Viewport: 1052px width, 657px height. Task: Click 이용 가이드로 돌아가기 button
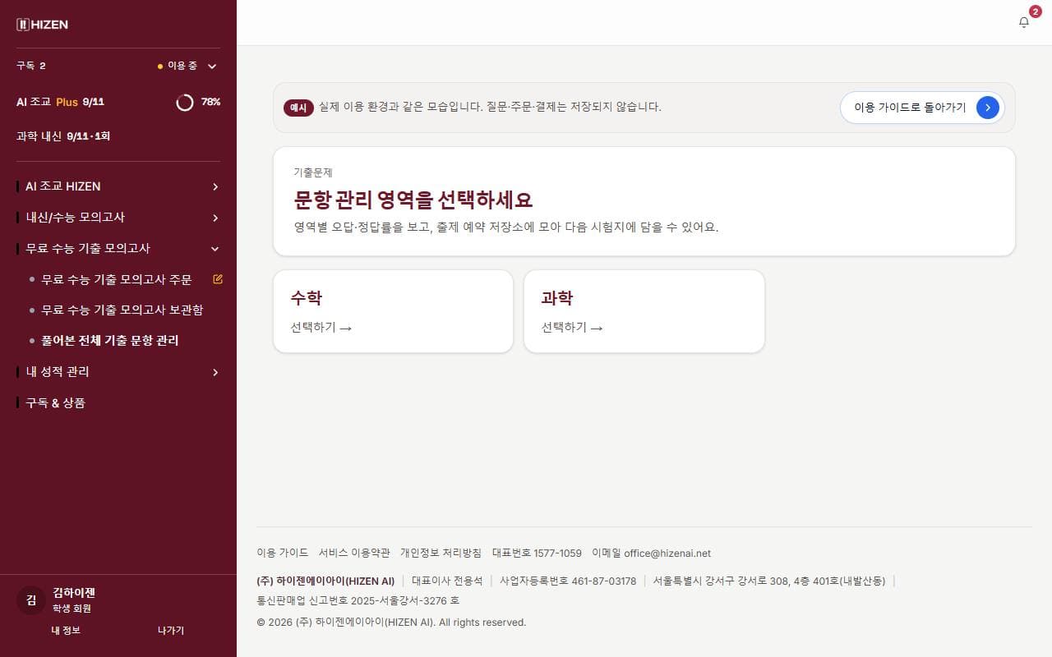(x=922, y=107)
